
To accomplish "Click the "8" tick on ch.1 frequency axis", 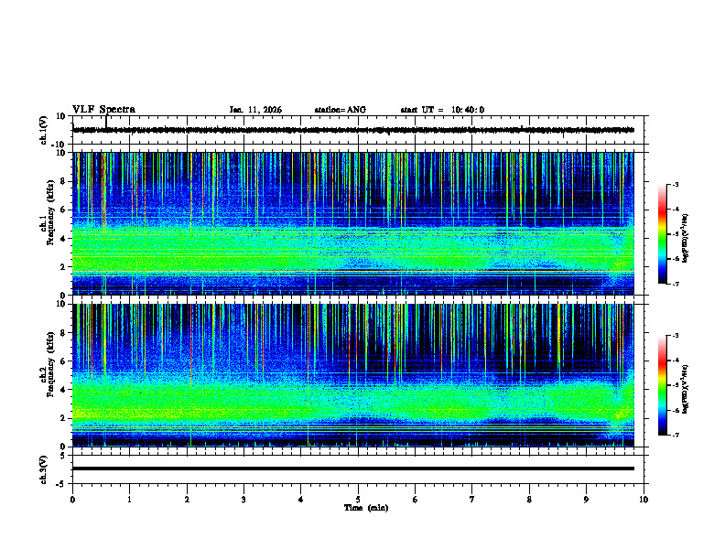I will tap(63, 181).
